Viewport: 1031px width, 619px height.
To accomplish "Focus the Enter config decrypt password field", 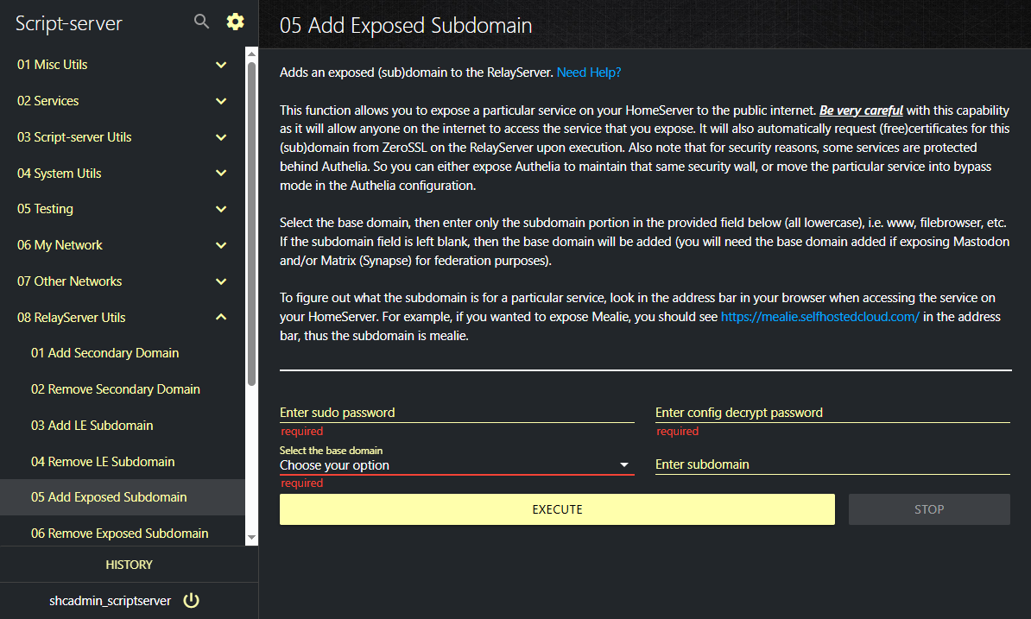I will click(x=832, y=413).
